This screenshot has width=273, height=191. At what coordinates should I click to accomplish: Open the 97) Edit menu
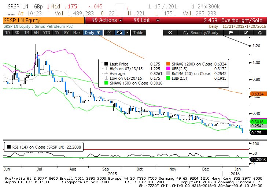point(142,20)
